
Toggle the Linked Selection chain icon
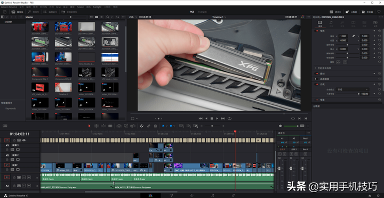click(x=149, y=126)
